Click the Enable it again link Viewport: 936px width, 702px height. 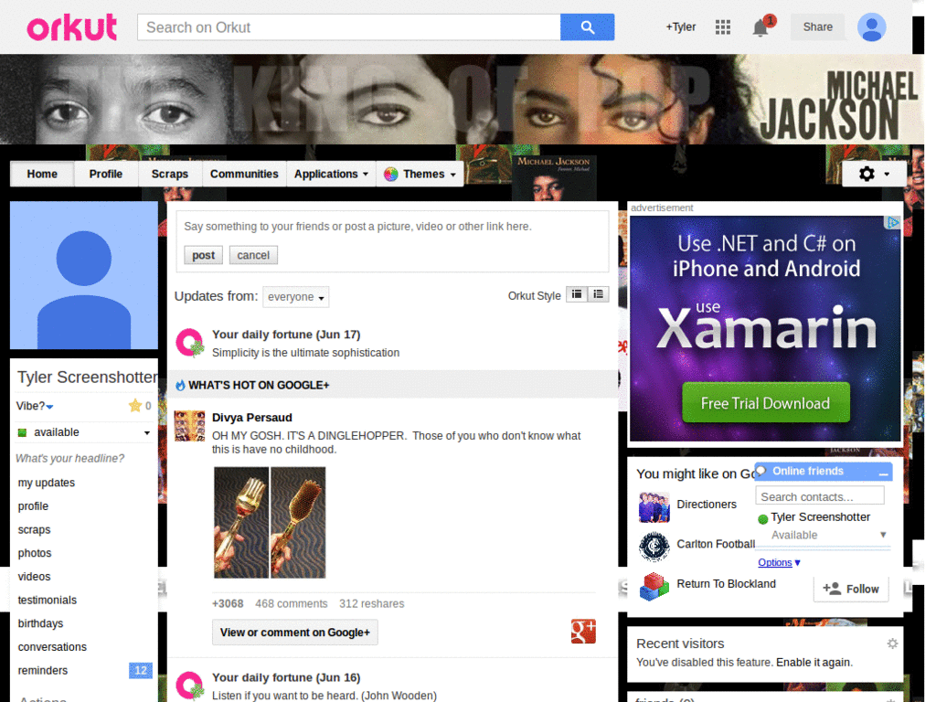pyautogui.click(x=813, y=663)
